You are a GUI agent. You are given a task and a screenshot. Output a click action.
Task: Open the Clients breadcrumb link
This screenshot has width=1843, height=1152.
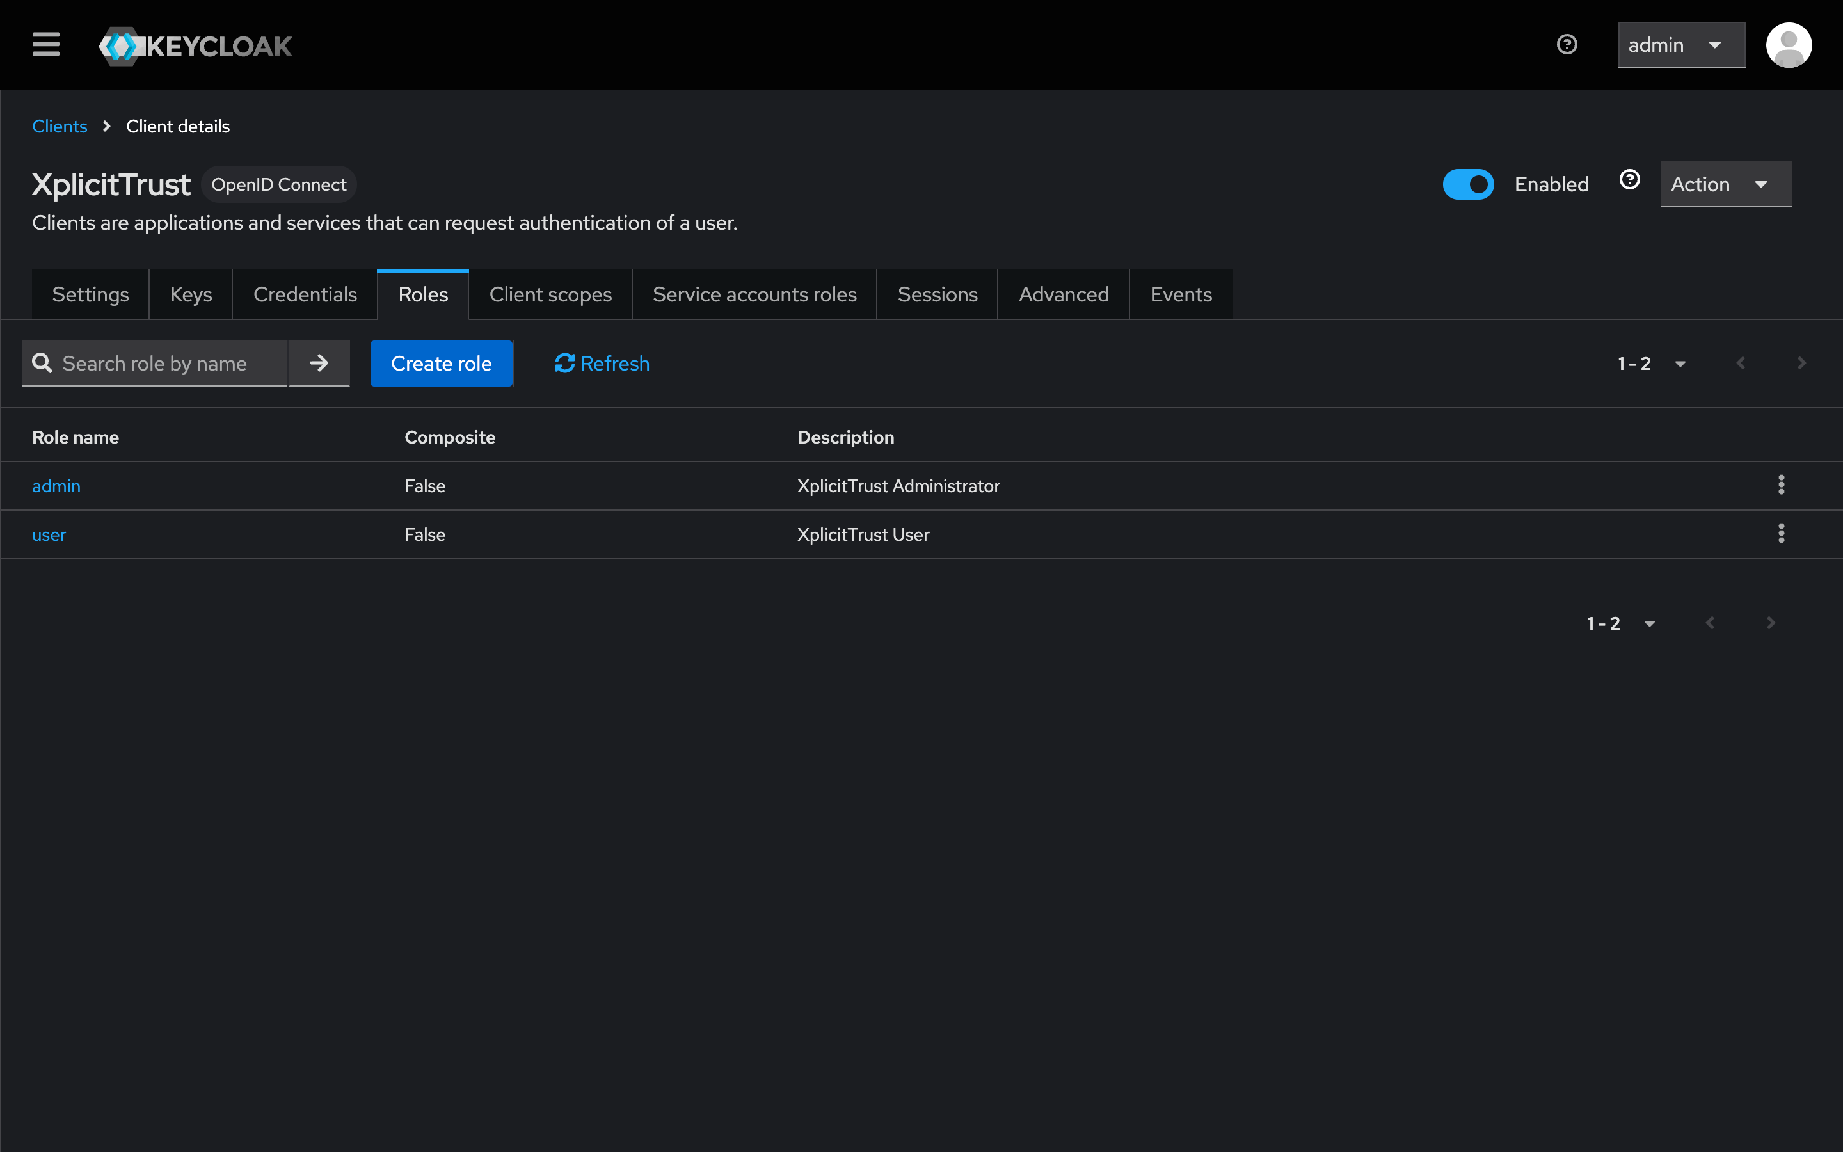[60, 127]
